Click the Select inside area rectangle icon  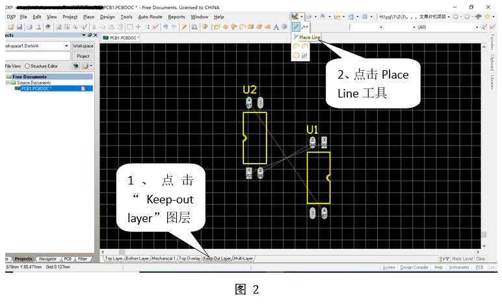pyautogui.click(x=129, y=27)
